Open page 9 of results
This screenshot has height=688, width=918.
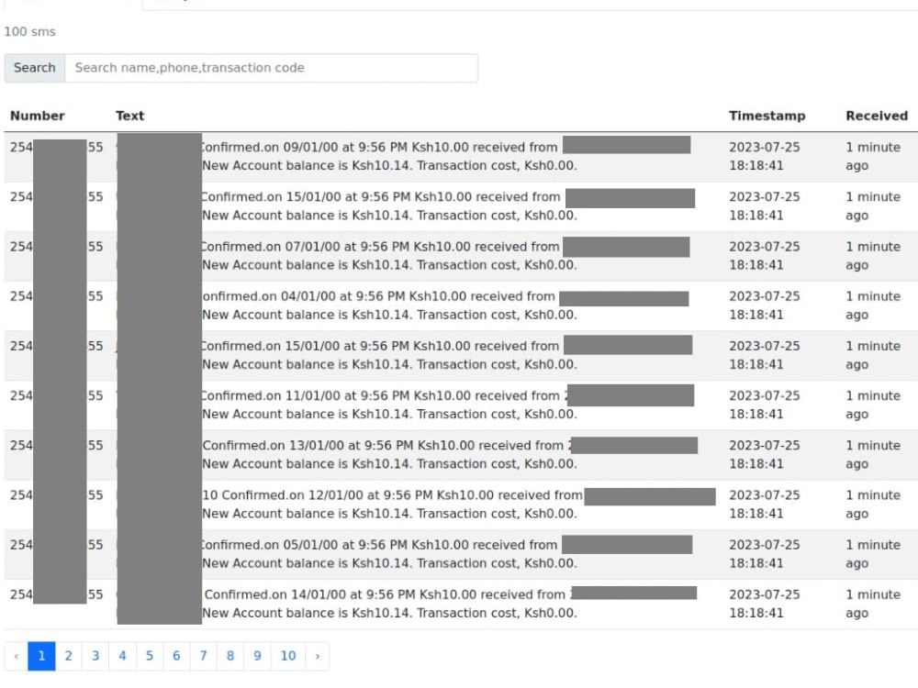(257, 656)
